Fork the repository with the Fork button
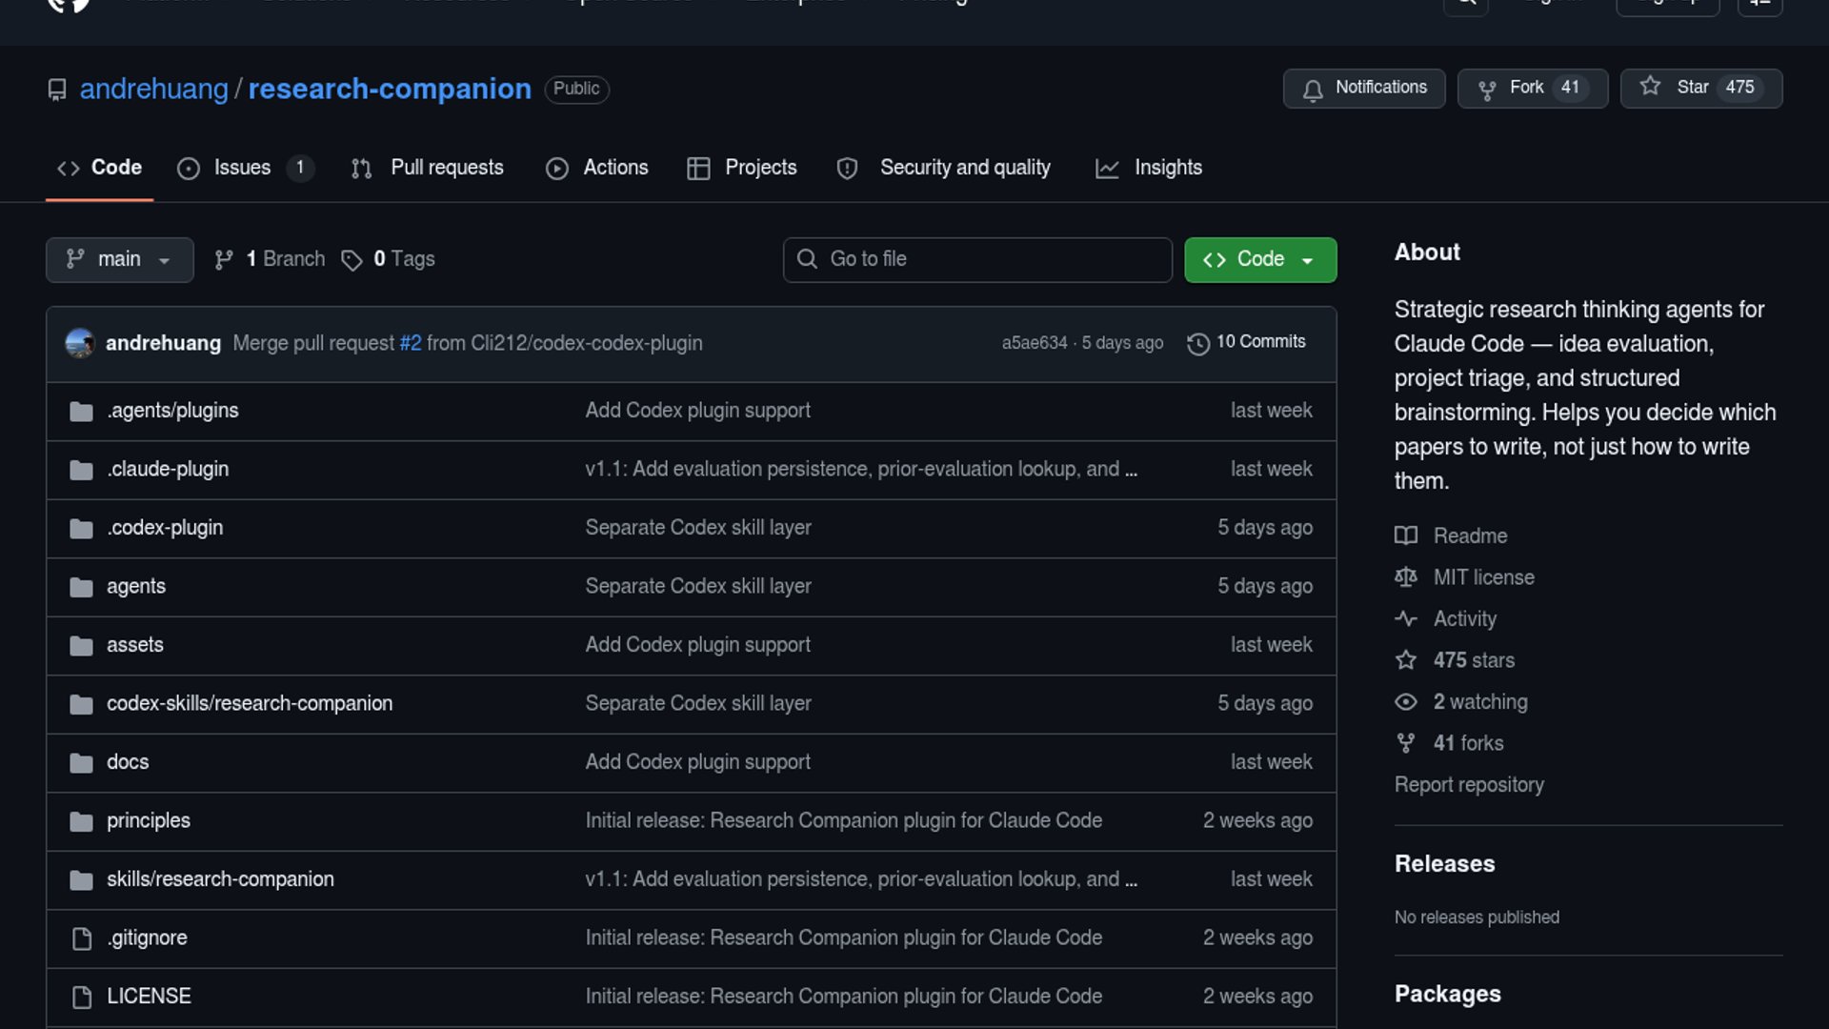This screenshot has height=1029, width=1829. pyautogui.click(x=1532, y=88)
